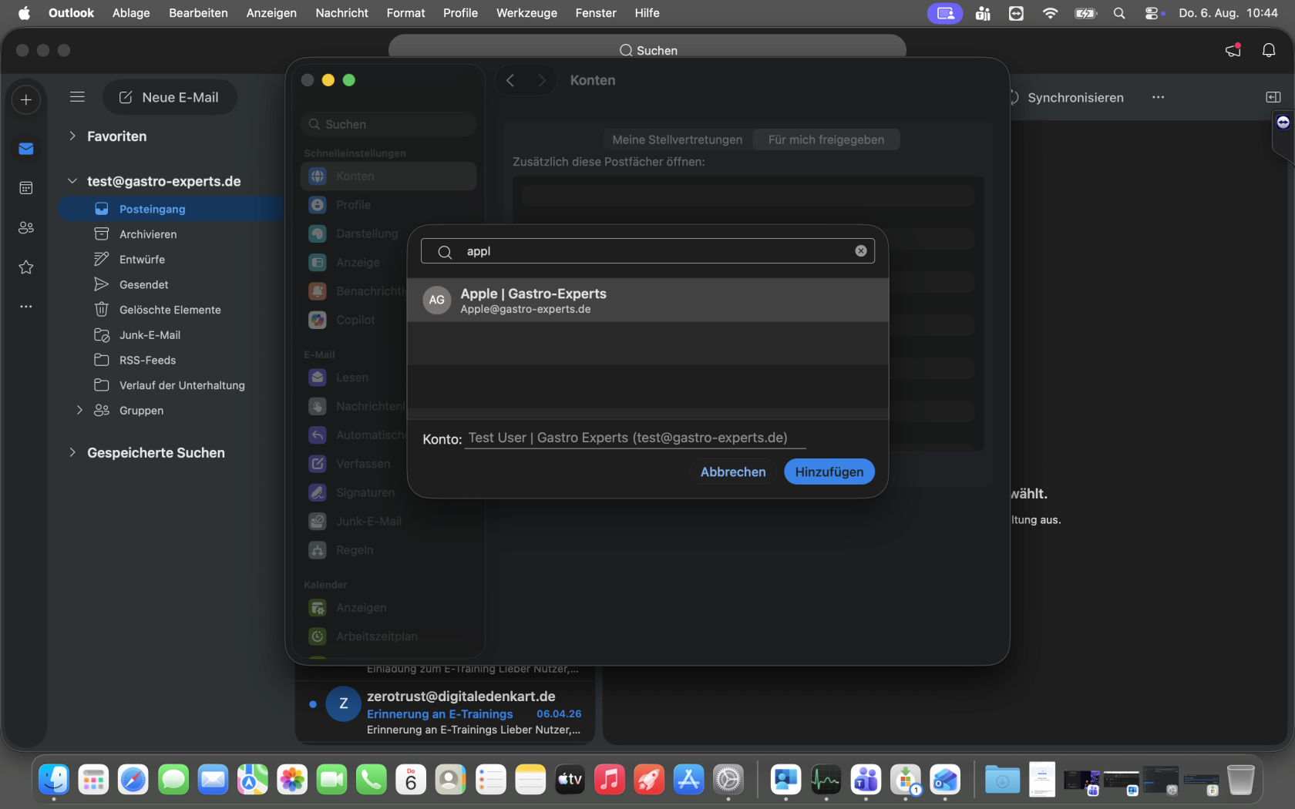
Task: Switch to Für mich freigegeben tab
Action: tap(826, 139)
